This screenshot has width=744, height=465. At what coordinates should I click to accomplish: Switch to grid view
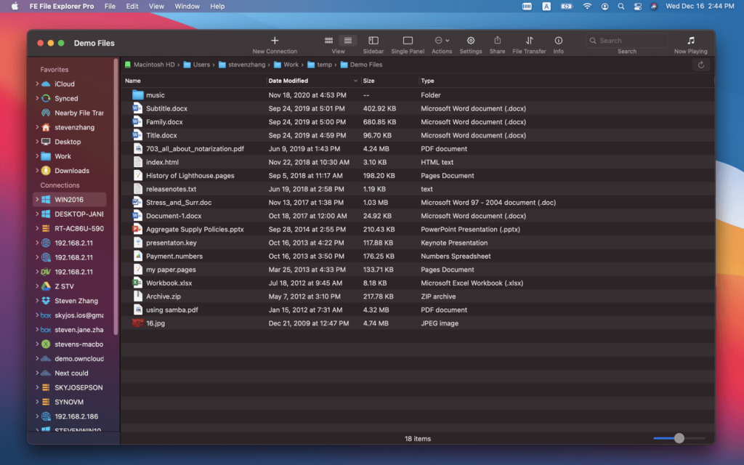coord(329,41)
